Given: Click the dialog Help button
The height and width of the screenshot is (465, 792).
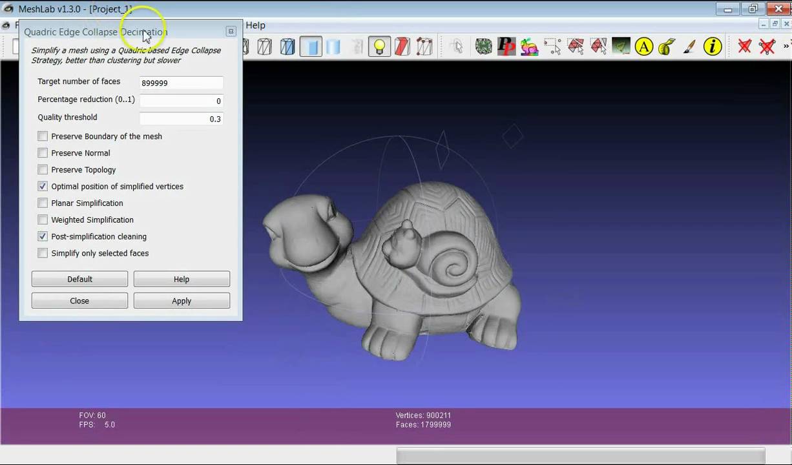Looking at the screenshot, I should pyautogui.click(x=182, y=279).
